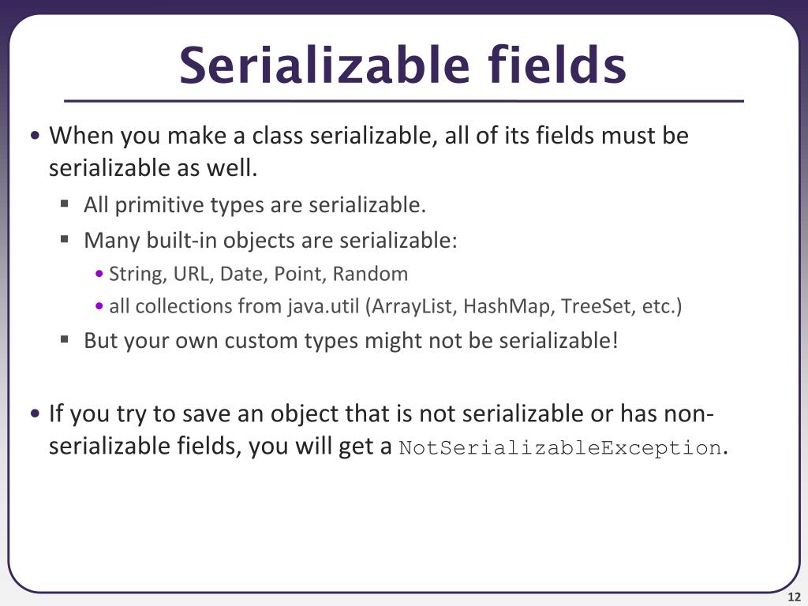
Task: Click the bullet before 'When you make'
Action: [x=35, y=136]
